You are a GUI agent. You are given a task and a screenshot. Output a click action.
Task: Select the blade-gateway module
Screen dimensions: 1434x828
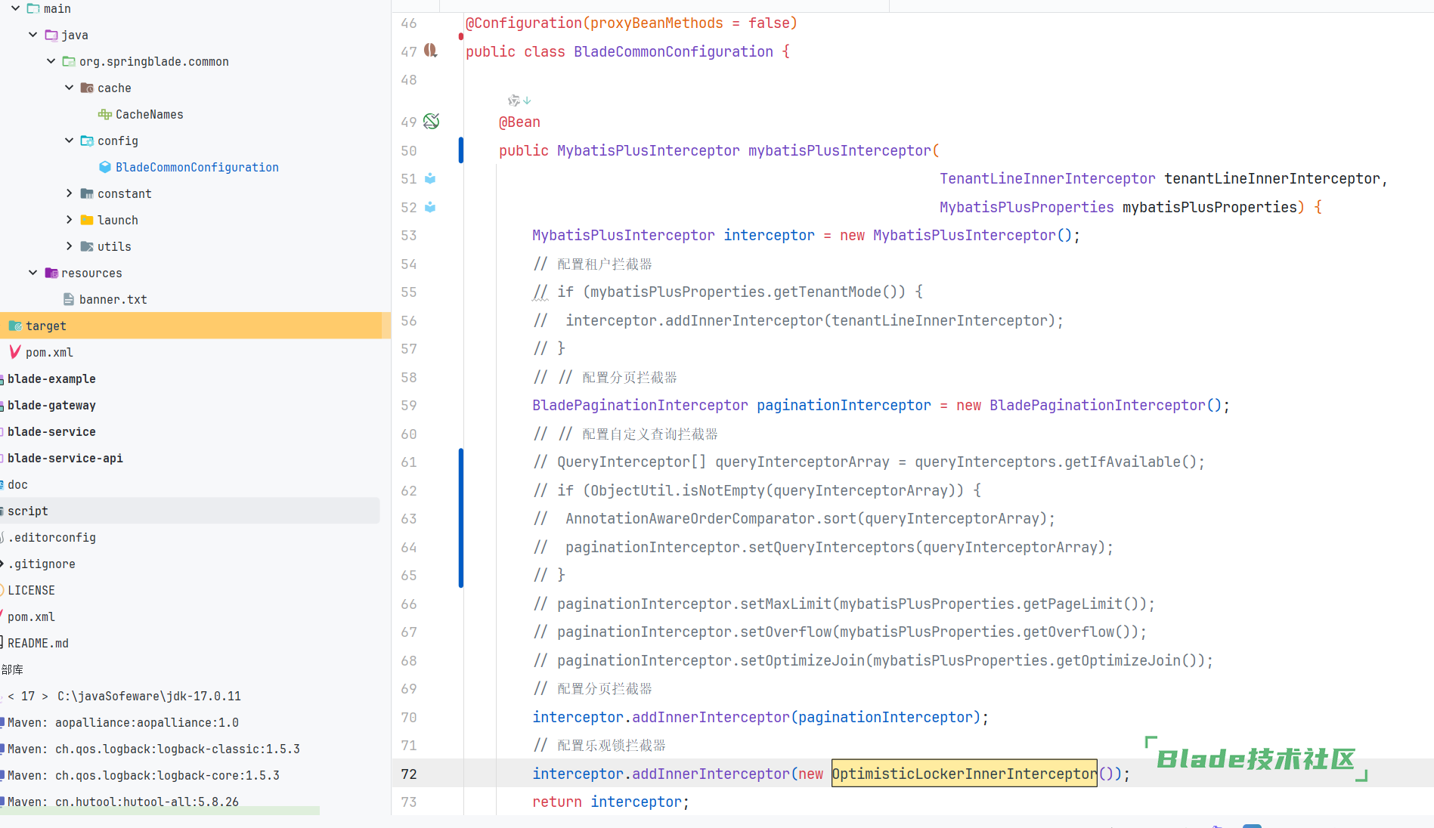coord(51,405)
